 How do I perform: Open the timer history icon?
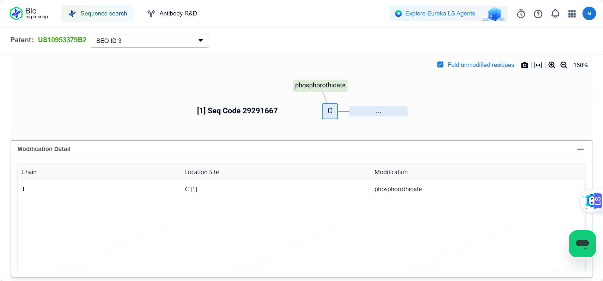(521, 14)
